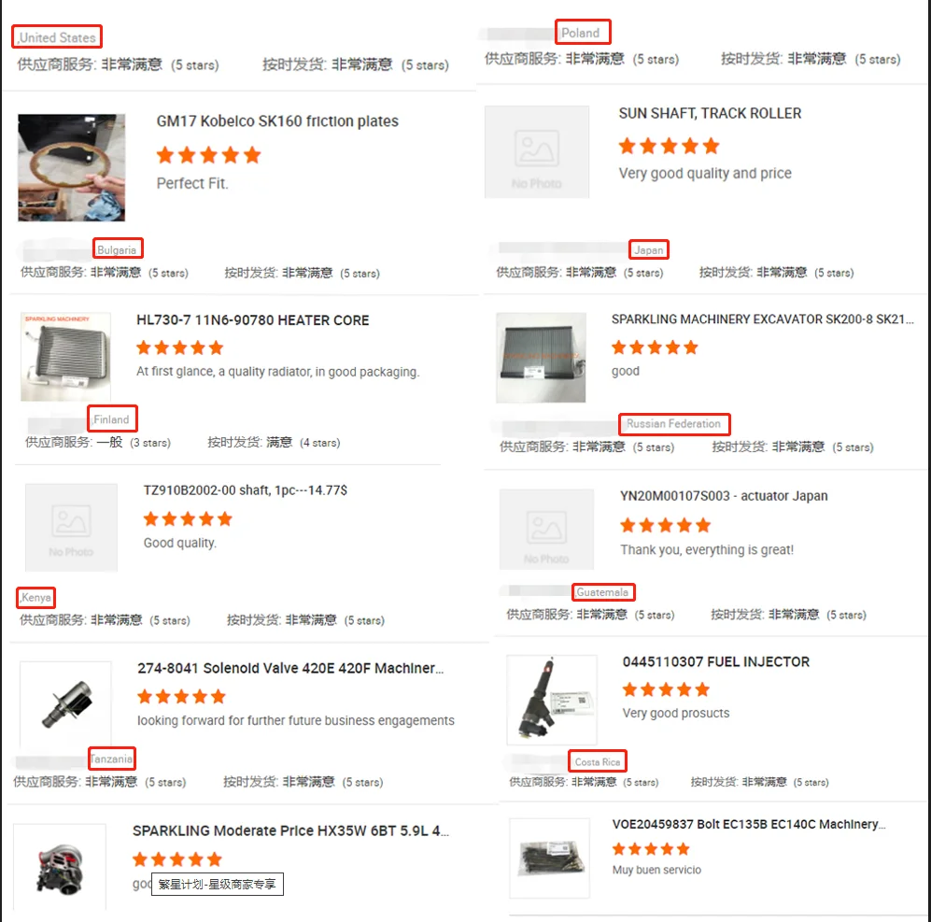
Task: Click No Photo placeholder for SUN SHAFT
Action: click(x=537, y=152)
